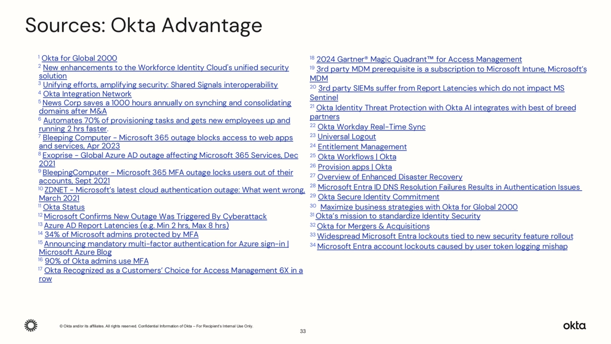Open the 'Okta Integration Network' link

pos(87,94)
